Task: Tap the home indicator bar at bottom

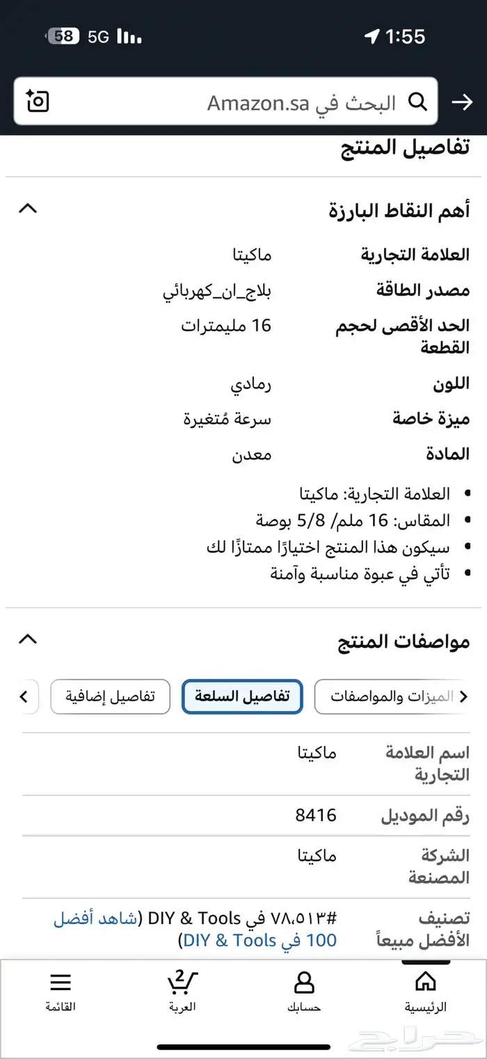Action: coord(243,1046)
